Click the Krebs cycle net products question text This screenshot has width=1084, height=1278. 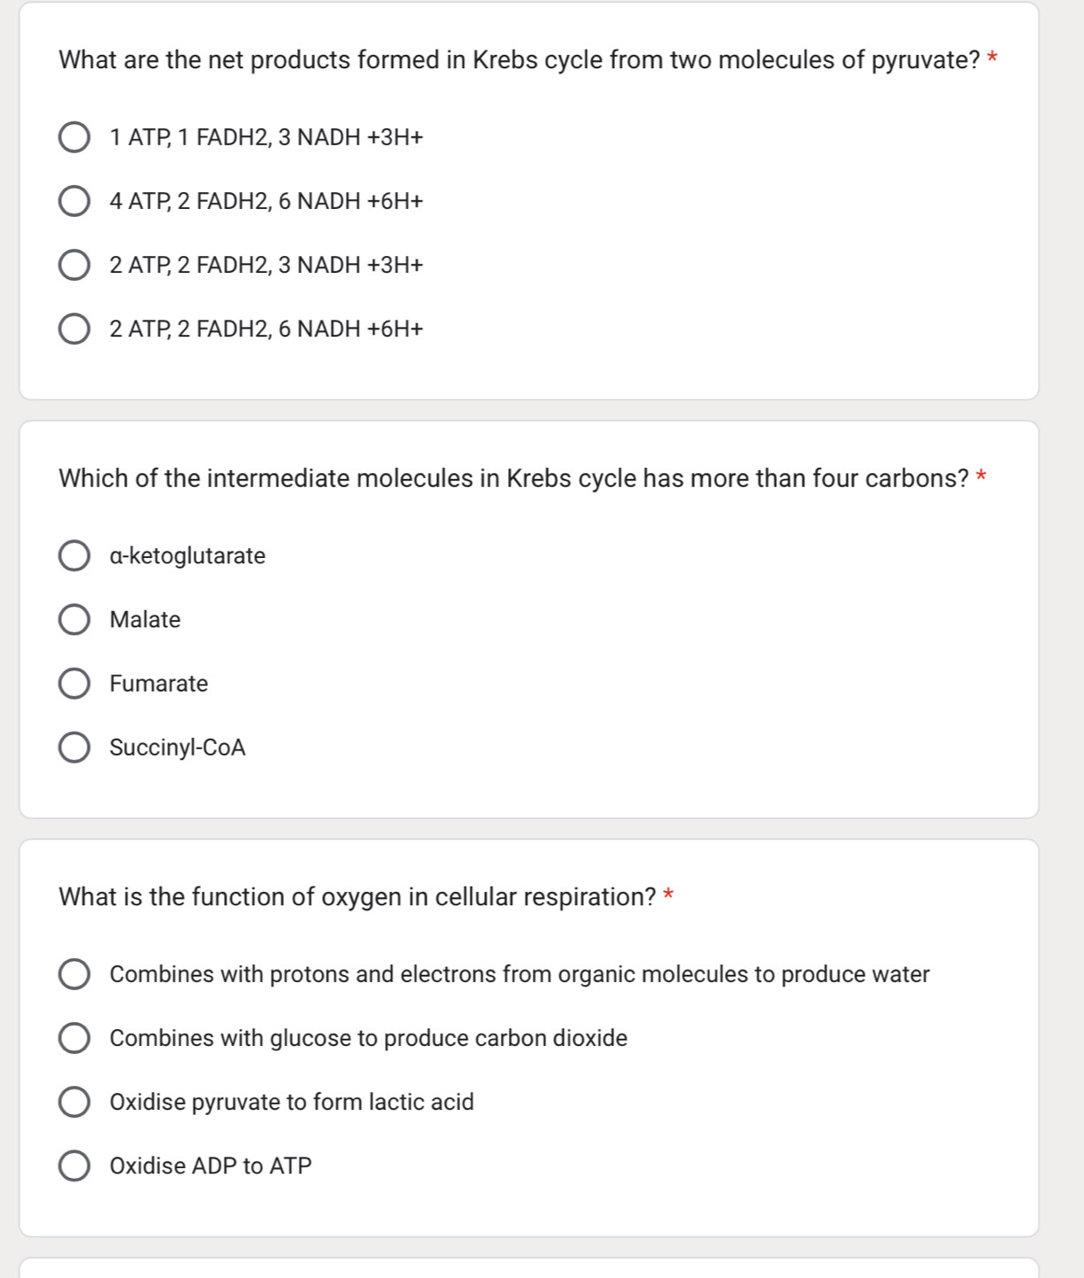pyautogui.click(x=519, y=60)
